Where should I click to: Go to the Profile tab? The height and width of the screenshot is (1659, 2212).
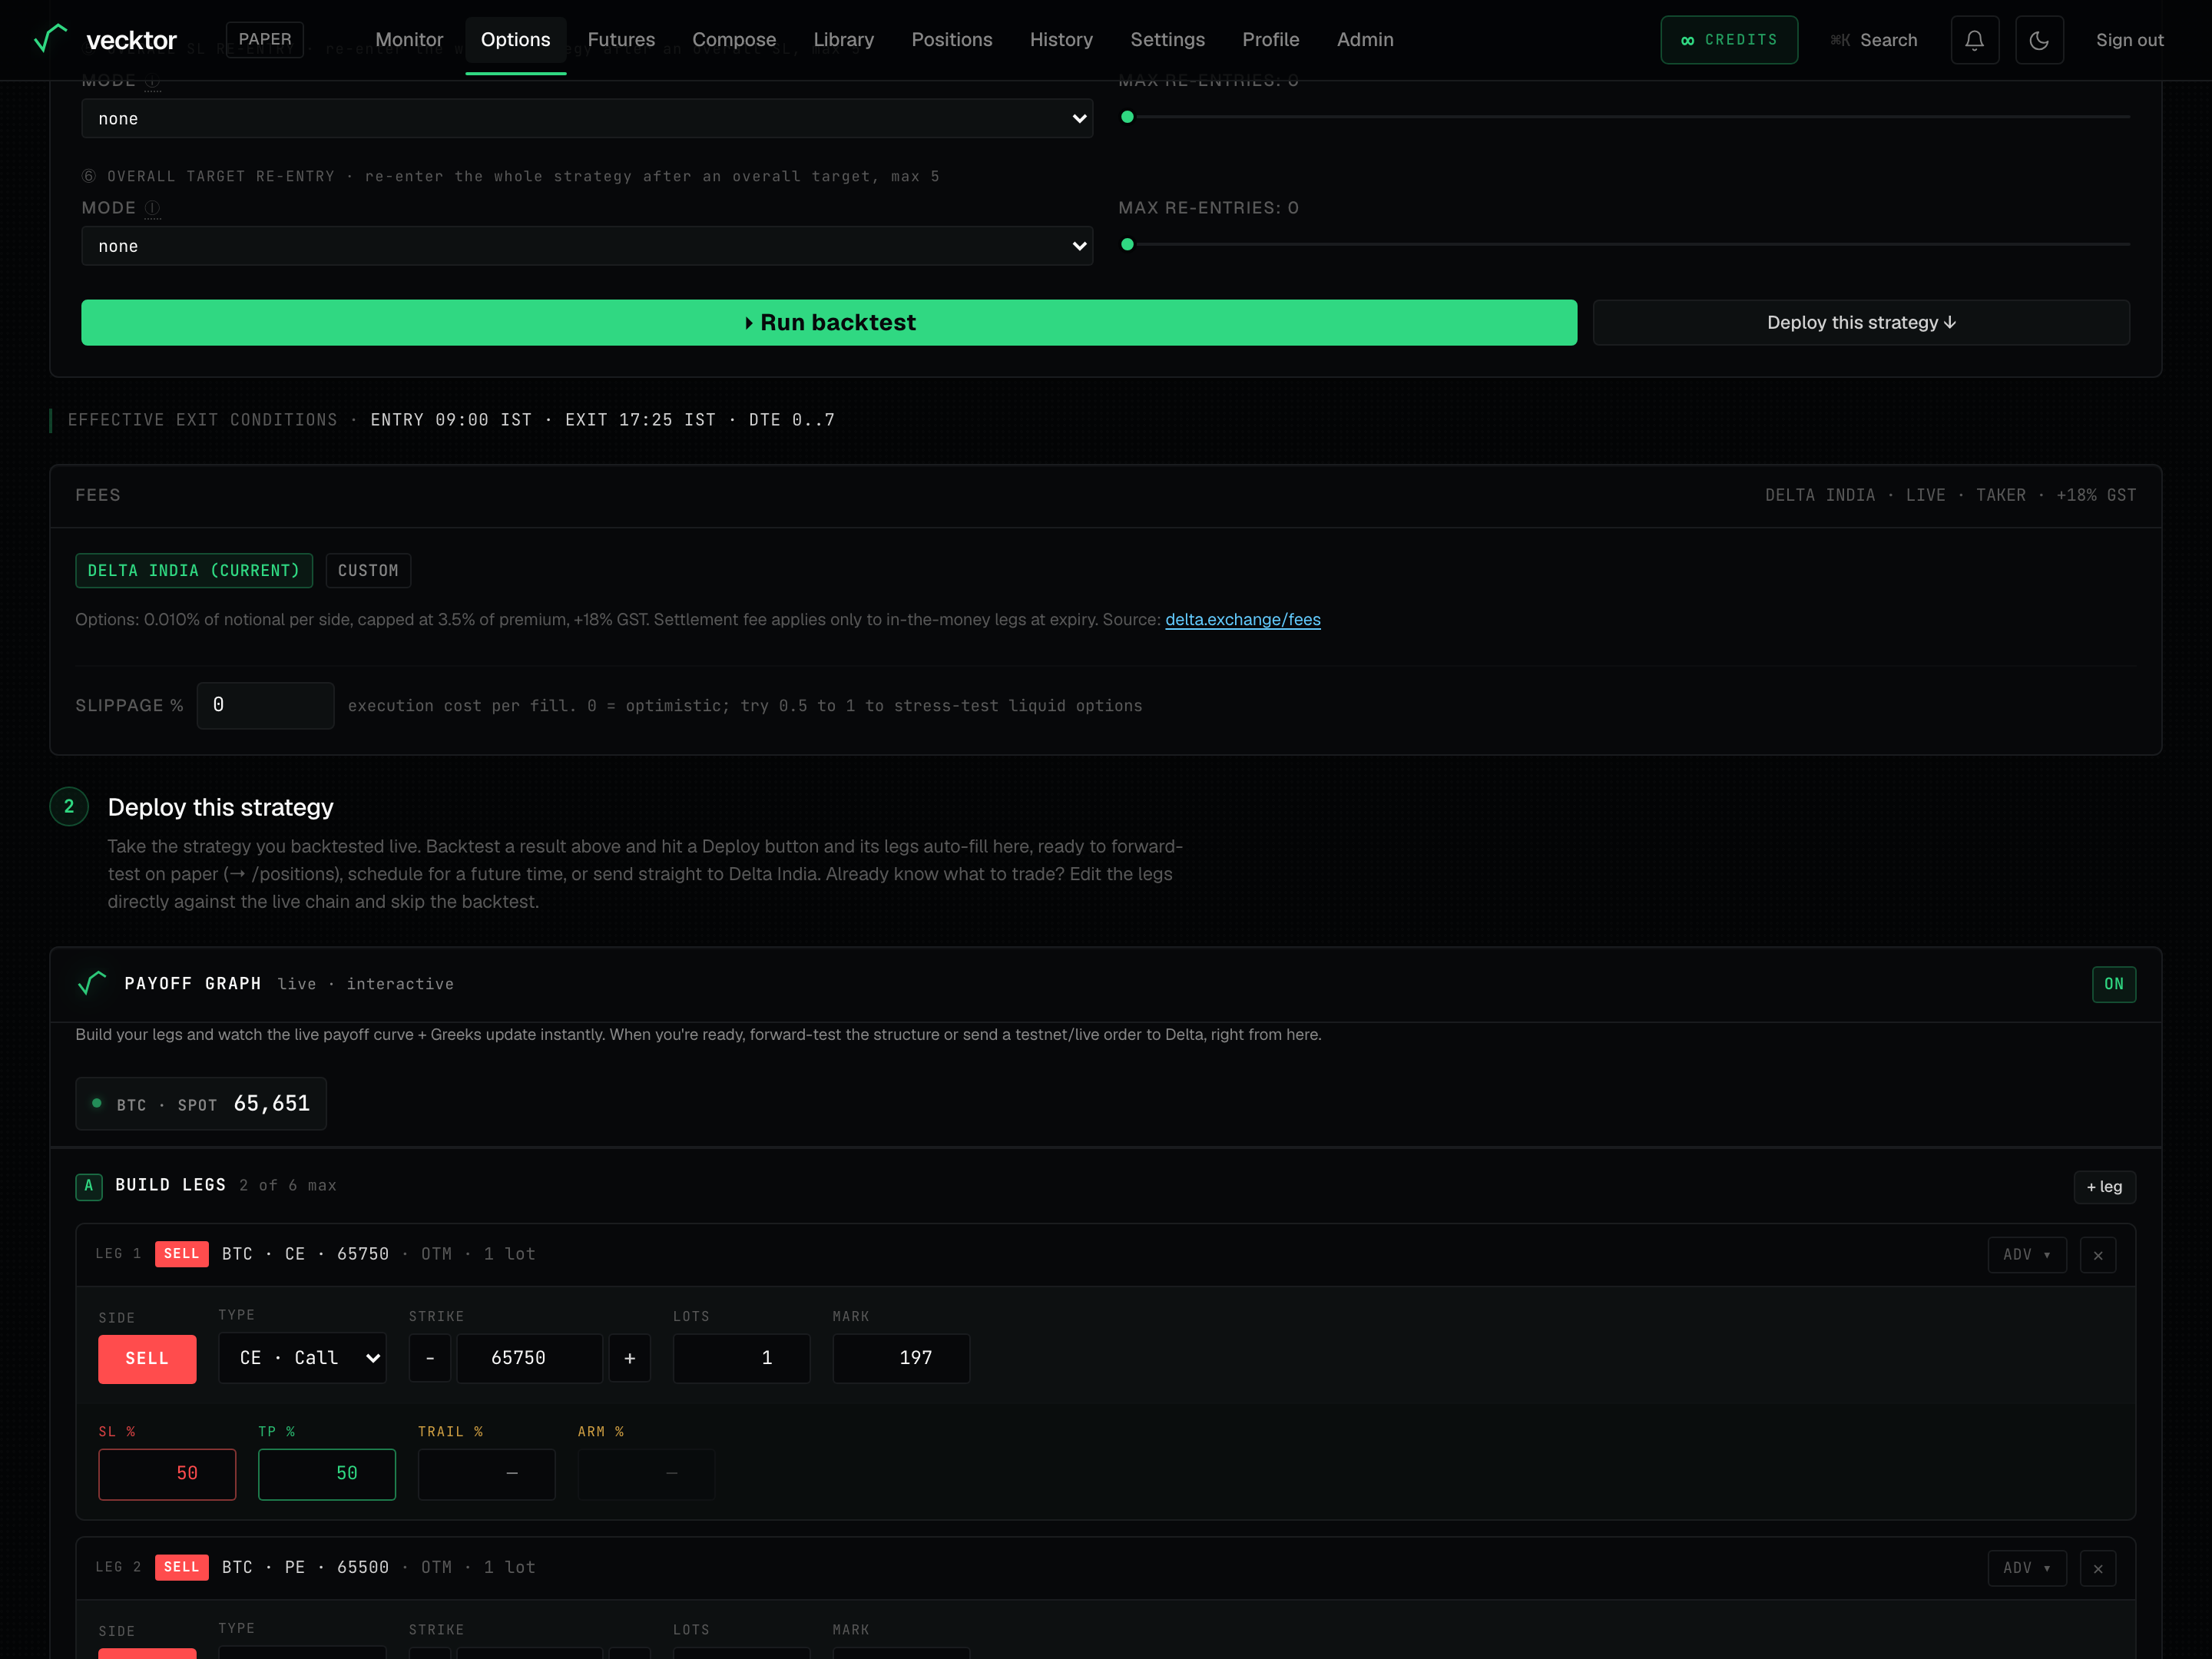[1270, 40]
